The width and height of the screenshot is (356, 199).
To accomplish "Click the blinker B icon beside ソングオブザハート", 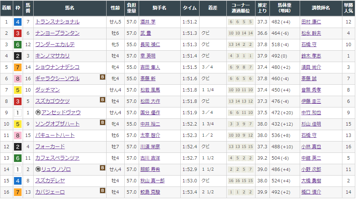I will [103, 123].
